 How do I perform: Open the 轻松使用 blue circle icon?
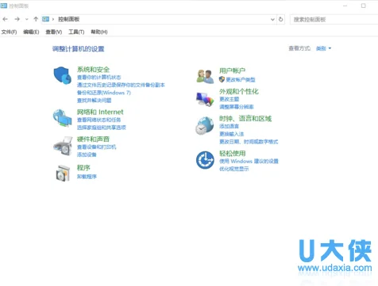tap(205, 160)
